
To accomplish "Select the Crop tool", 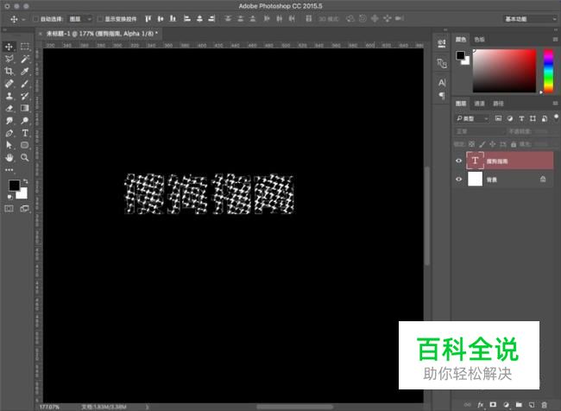I will point(9,72).
